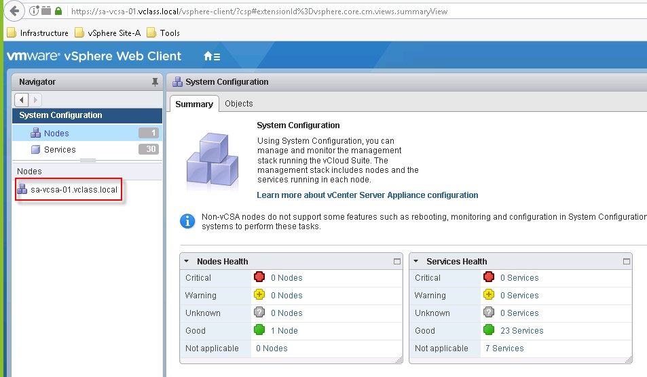Viewport: 647px width, 377px height.
Task: Click the browser address bar URL
Action: 259,12
